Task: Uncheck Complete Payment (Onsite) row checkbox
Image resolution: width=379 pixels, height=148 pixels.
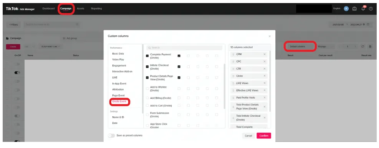Action: 147,56
